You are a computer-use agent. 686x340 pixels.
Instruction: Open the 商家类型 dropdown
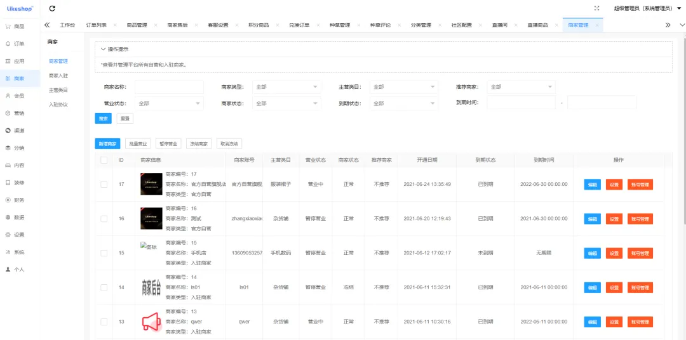[286, 87]
